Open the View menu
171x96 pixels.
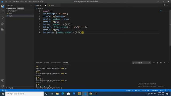tap(22, 2)
